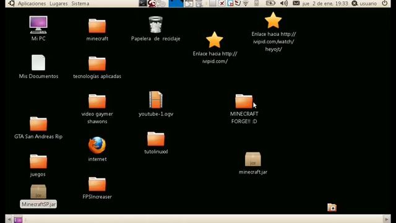Launch the Firefox internet shortcut
The width and height of the screenshot is (396, 223).
tap(97, 146)
